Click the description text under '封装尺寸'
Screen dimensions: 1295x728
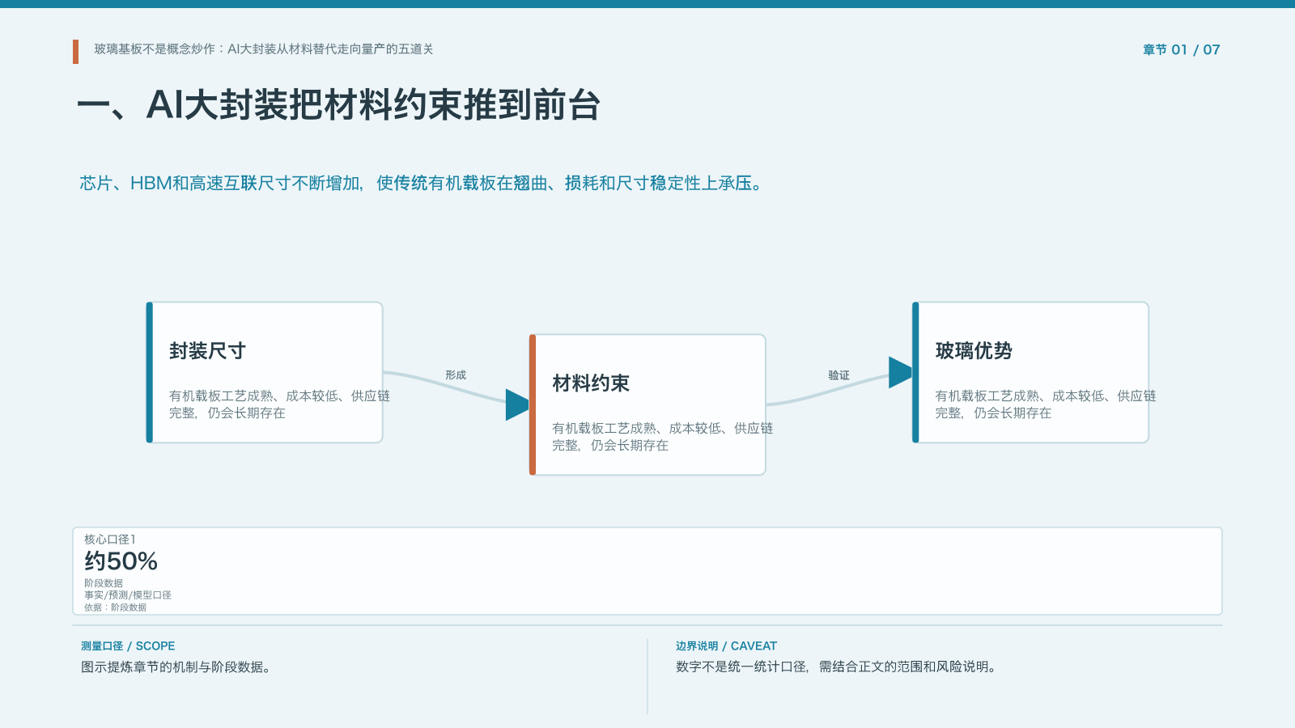coord(279,404)
